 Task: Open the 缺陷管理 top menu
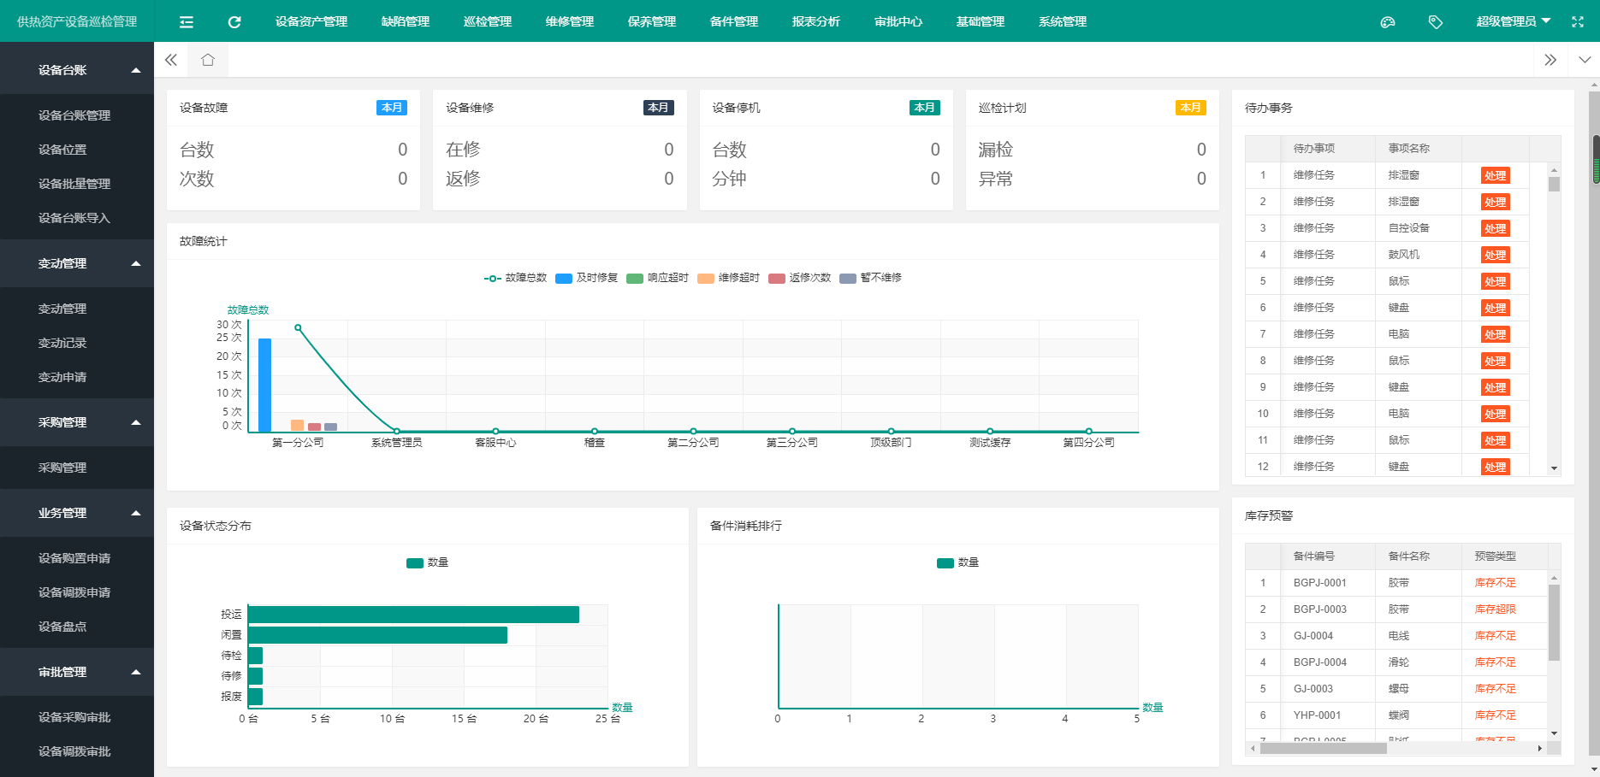pos(406,21)
